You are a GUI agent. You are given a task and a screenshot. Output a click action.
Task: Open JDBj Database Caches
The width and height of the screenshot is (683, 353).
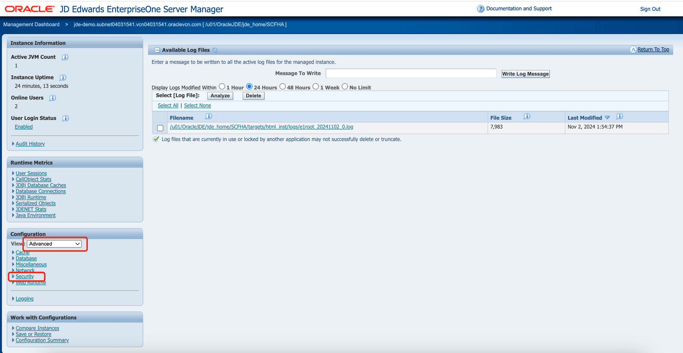point(41,185)
